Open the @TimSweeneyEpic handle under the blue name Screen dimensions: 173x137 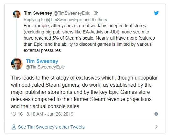pyautogui.click(x=45, y=67)
